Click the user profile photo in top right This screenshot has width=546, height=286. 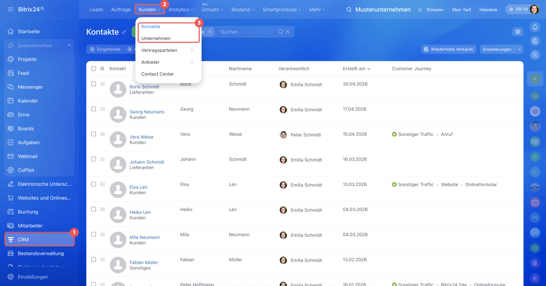coord(534,9)
